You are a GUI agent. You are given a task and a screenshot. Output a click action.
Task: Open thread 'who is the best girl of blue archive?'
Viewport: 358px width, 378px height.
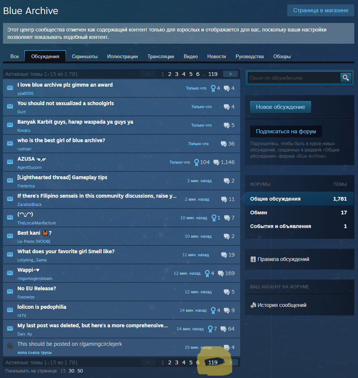pos(61,140)
